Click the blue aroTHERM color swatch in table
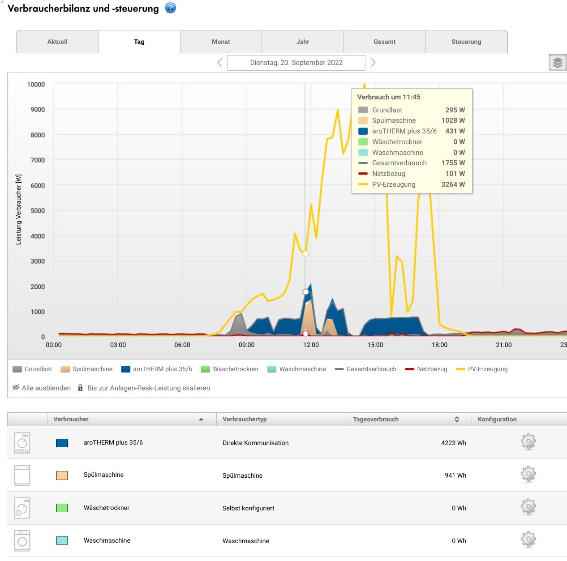 tap(62, 443)
